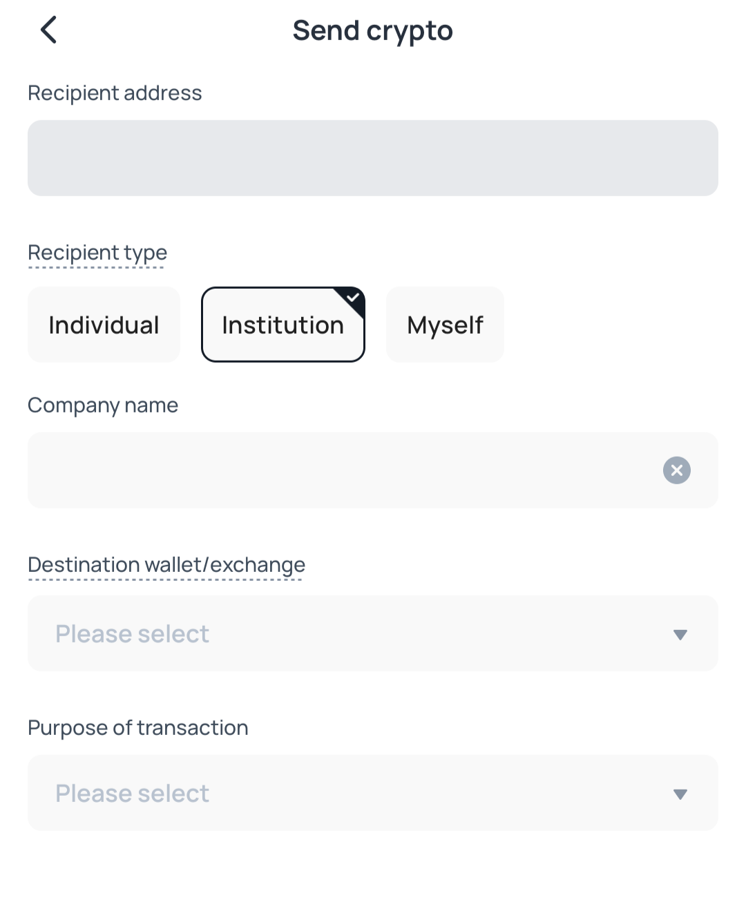Viewport: 746px width, 909px height.
Task: Deselect the Institution recipient type
Action: click(x=283, y=325)
